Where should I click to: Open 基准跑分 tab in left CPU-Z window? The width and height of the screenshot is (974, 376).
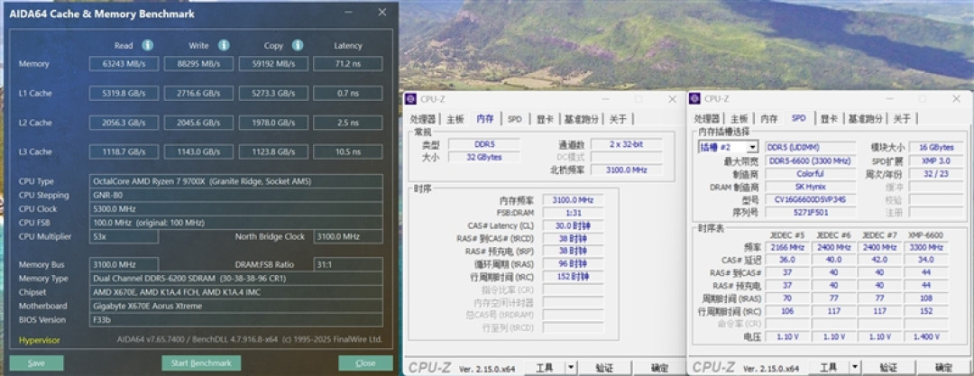(x=581, y=119)
